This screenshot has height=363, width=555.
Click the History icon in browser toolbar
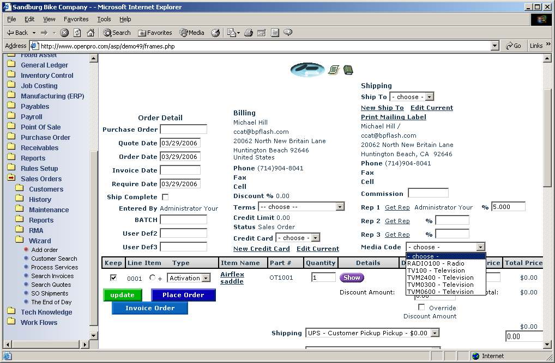click(215, 33)
